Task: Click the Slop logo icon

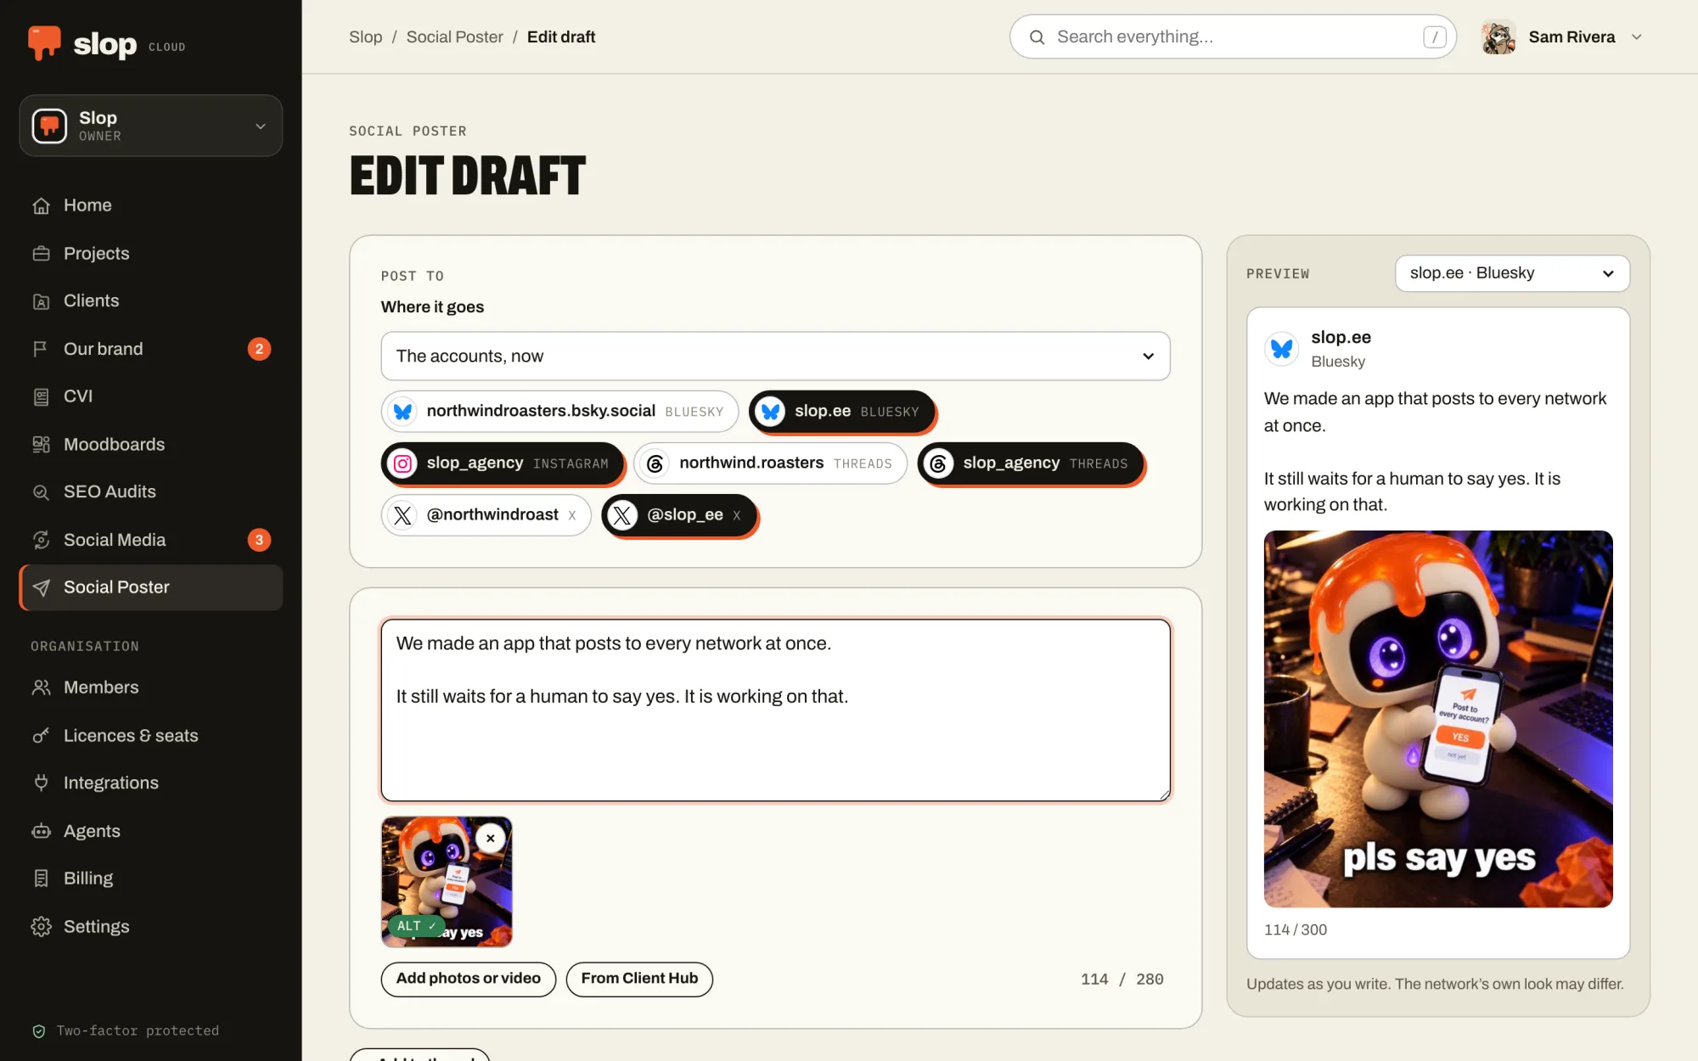Action: click(44, 42)
